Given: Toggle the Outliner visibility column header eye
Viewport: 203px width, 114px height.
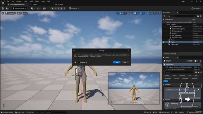Looking at the screenshot, I should pos(164,20).
